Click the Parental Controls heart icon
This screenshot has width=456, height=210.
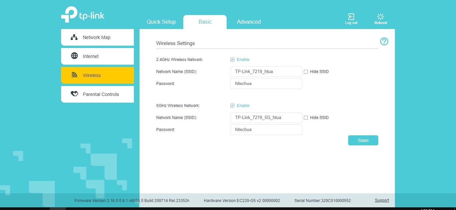(74, 94)
